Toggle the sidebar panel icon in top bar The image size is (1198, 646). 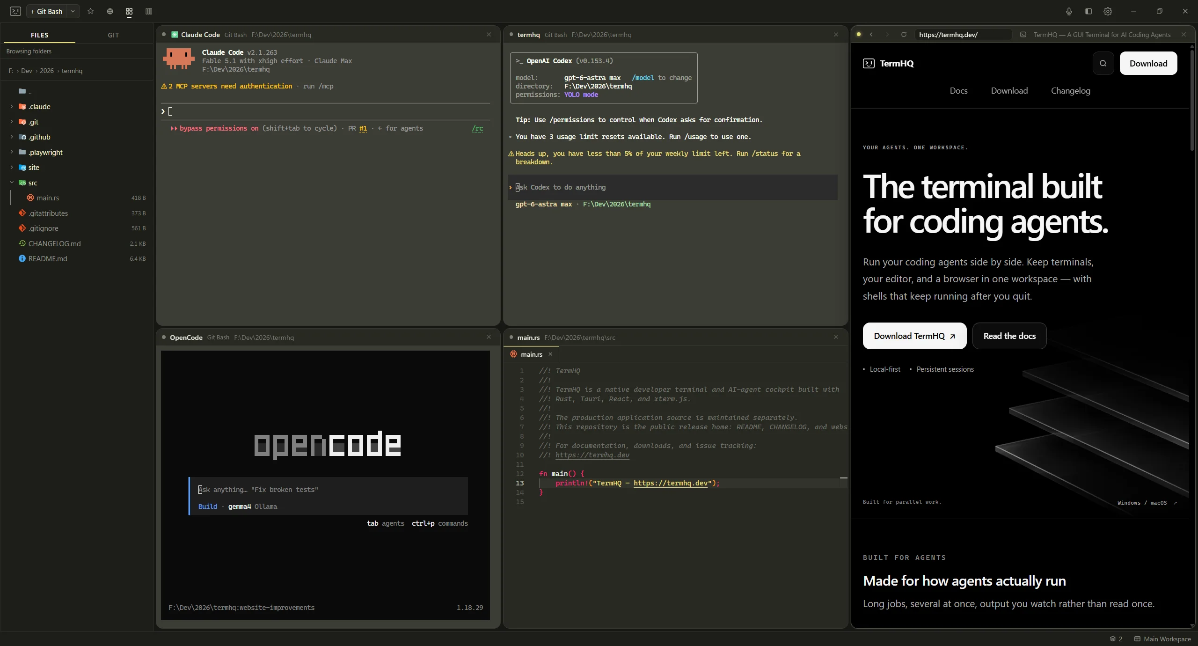(1088, 11)
